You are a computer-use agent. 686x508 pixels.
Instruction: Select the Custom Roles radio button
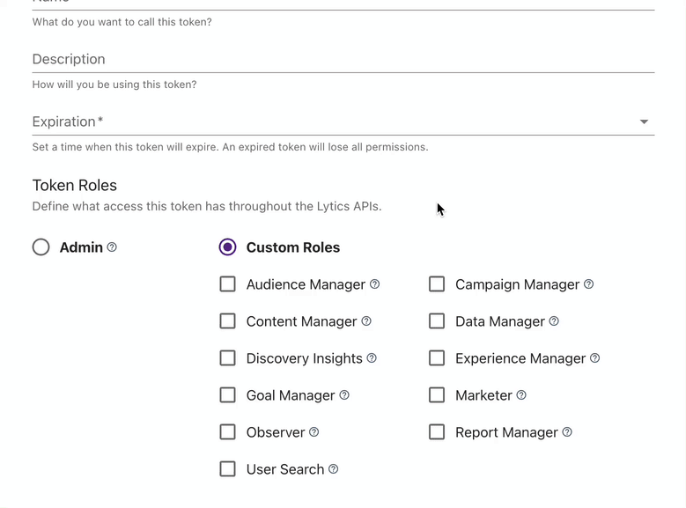pos(227,247)
